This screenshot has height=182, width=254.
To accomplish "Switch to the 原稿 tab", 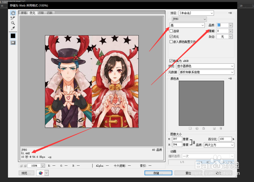I will tap(24, 13).
